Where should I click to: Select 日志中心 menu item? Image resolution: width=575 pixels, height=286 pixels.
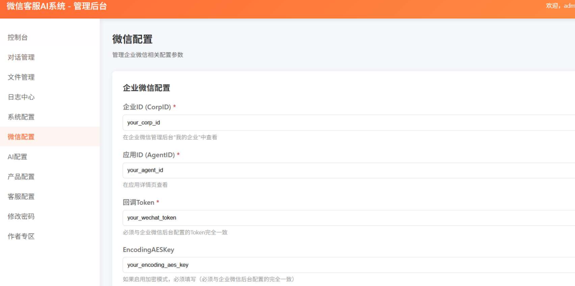coord(49,97)
